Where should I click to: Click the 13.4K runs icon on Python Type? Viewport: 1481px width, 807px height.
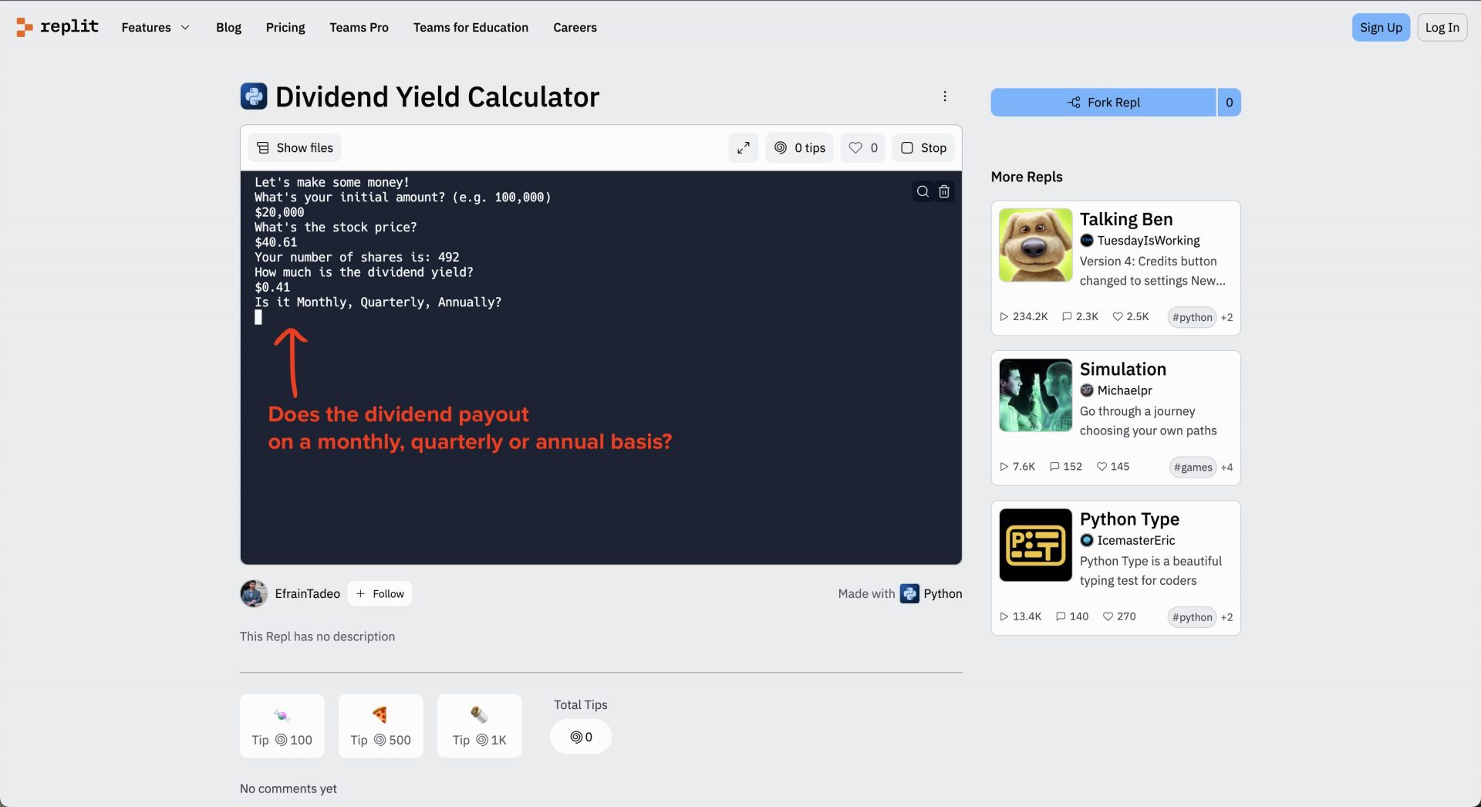click(x=1004, y=616)
